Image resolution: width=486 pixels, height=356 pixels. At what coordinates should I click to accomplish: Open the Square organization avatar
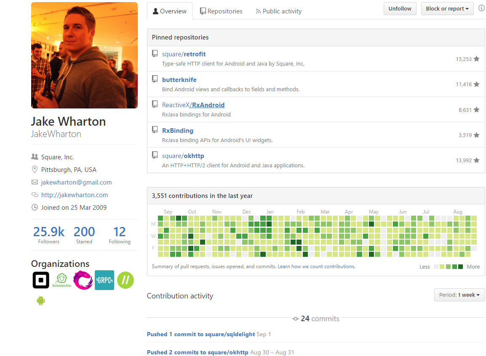tap(40, 280)
